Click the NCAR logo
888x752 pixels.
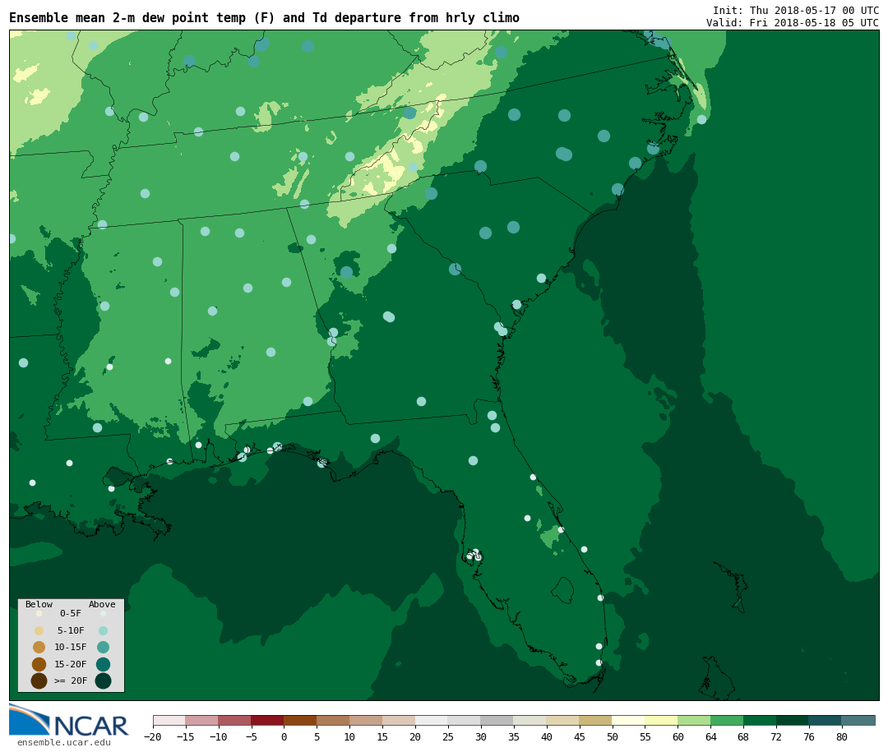[x=68, y=720]
